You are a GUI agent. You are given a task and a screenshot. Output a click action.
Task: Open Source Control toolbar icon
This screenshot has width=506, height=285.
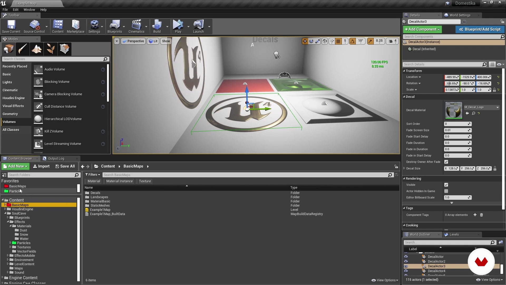click(34, 26)
